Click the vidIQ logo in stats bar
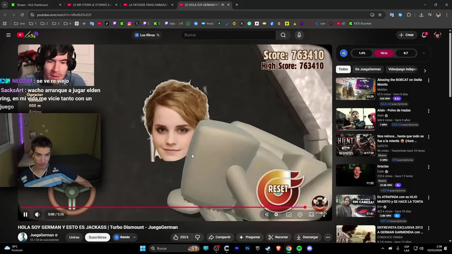 pyautogui.click(x=344, y=53)
